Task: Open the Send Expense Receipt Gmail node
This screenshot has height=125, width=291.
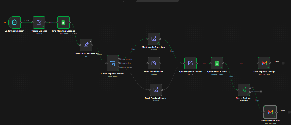Action: (264, 63)
